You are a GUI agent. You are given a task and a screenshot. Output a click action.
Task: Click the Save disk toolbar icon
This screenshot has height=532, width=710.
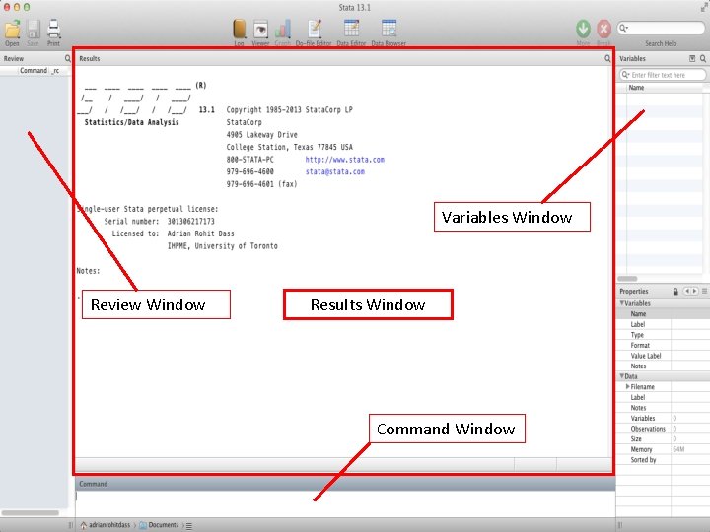click(34, 30)
